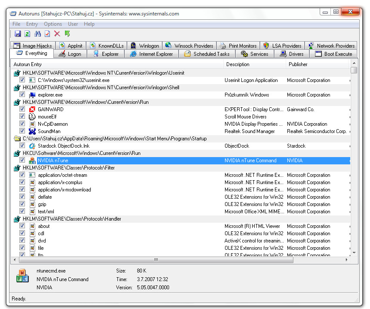370x309 pixels.
Task: Uncheck the NVIDIA nTune checkbox
Action: [x=22, y=160]
